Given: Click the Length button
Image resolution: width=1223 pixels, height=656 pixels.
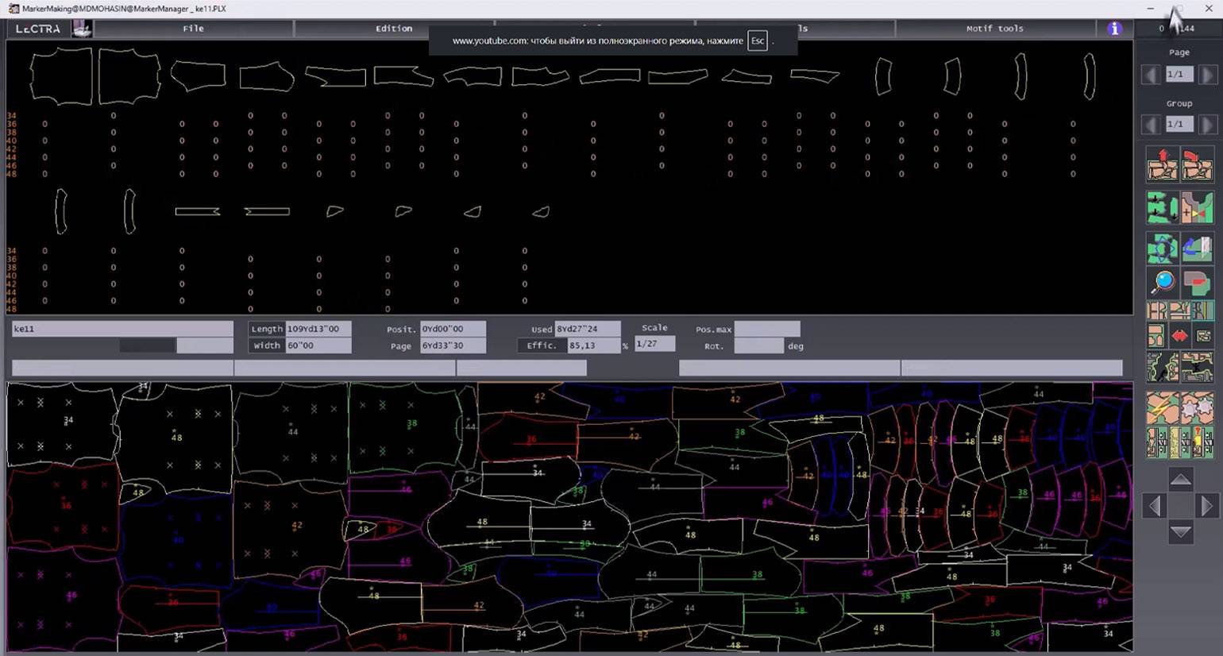Looking at the screenshot, I should point(267,329).
